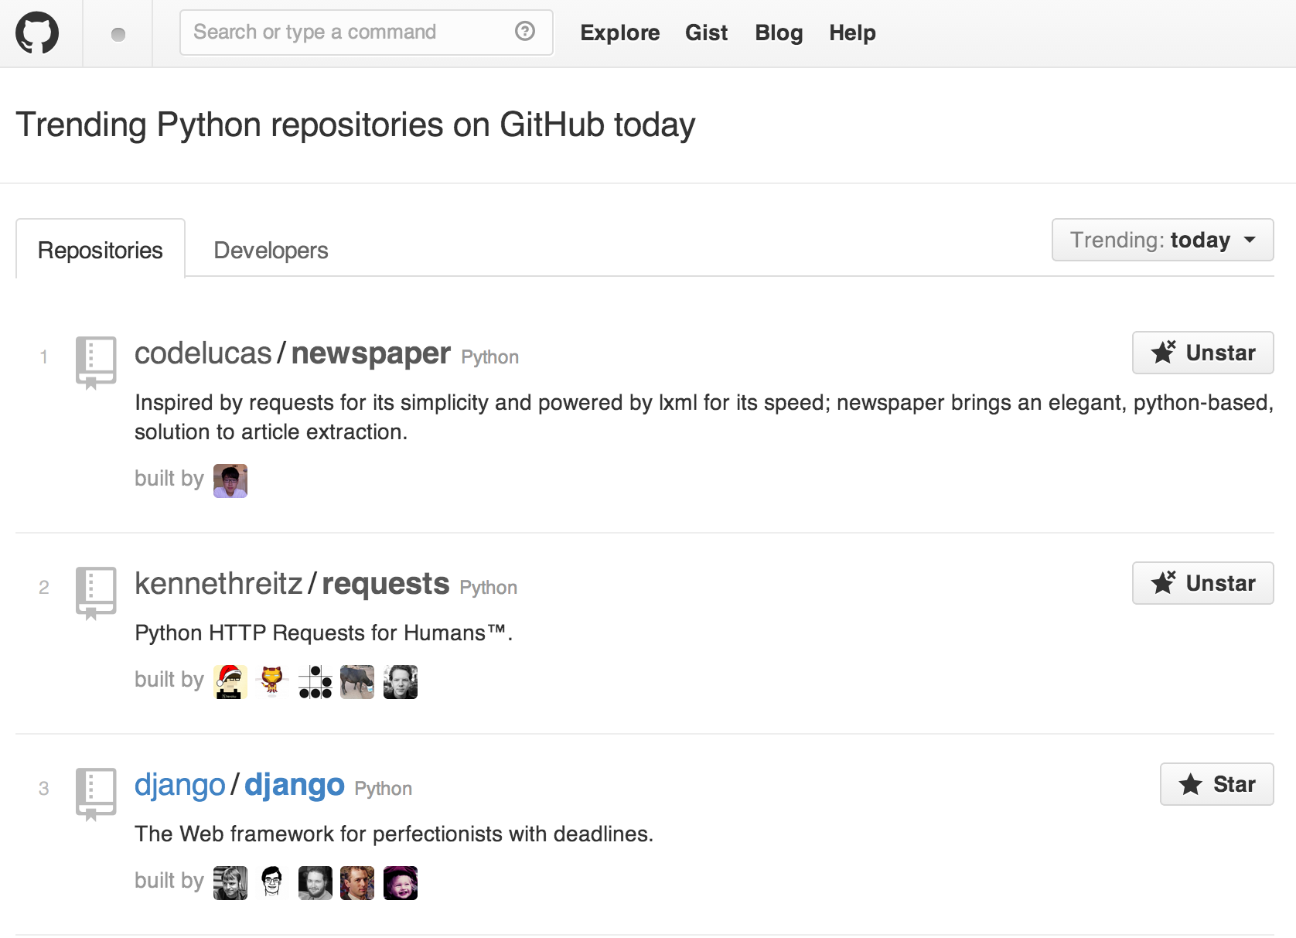The image size is (1296, 938).
Task: Expand the Trending: today dropdown
Action: 1162,240
